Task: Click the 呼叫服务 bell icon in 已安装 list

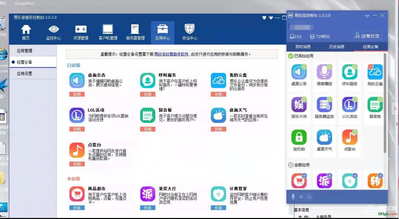Action: tap(148, 81)
